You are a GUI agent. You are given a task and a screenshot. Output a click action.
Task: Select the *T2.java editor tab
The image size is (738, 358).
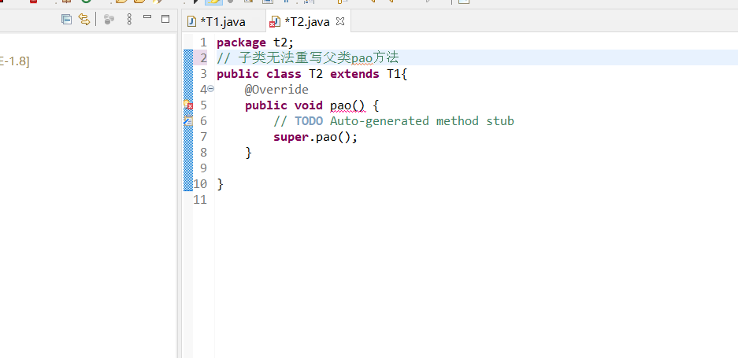click(307, 22)
